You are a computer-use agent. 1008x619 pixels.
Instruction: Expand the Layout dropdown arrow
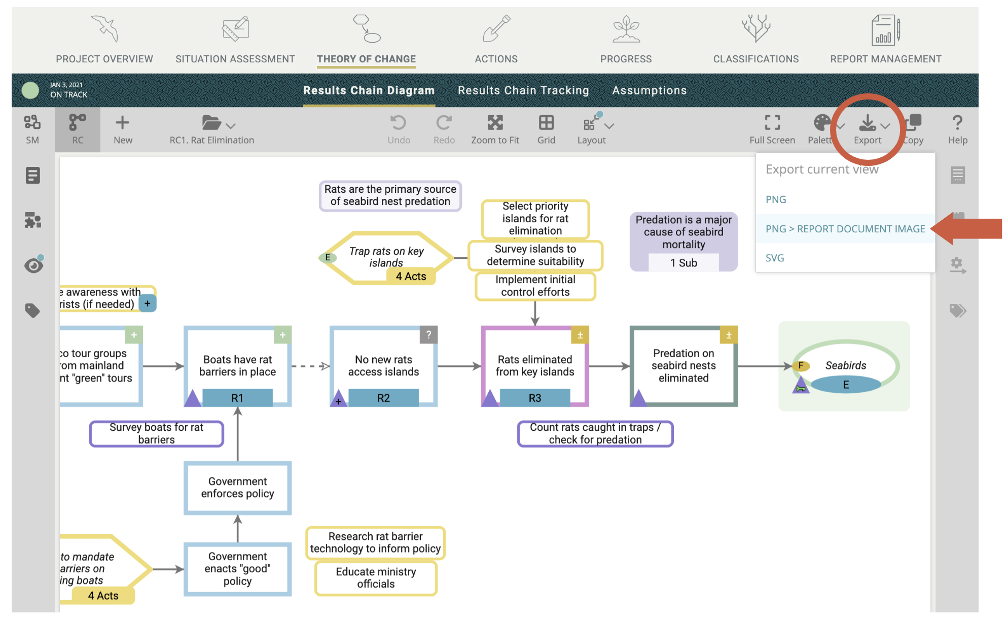tap(609, 126)
